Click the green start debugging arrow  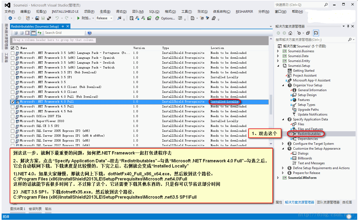click(79, 18)
